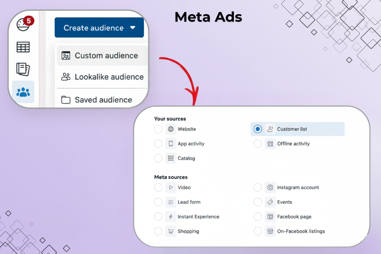Click the Website source label

coord(187,129)
